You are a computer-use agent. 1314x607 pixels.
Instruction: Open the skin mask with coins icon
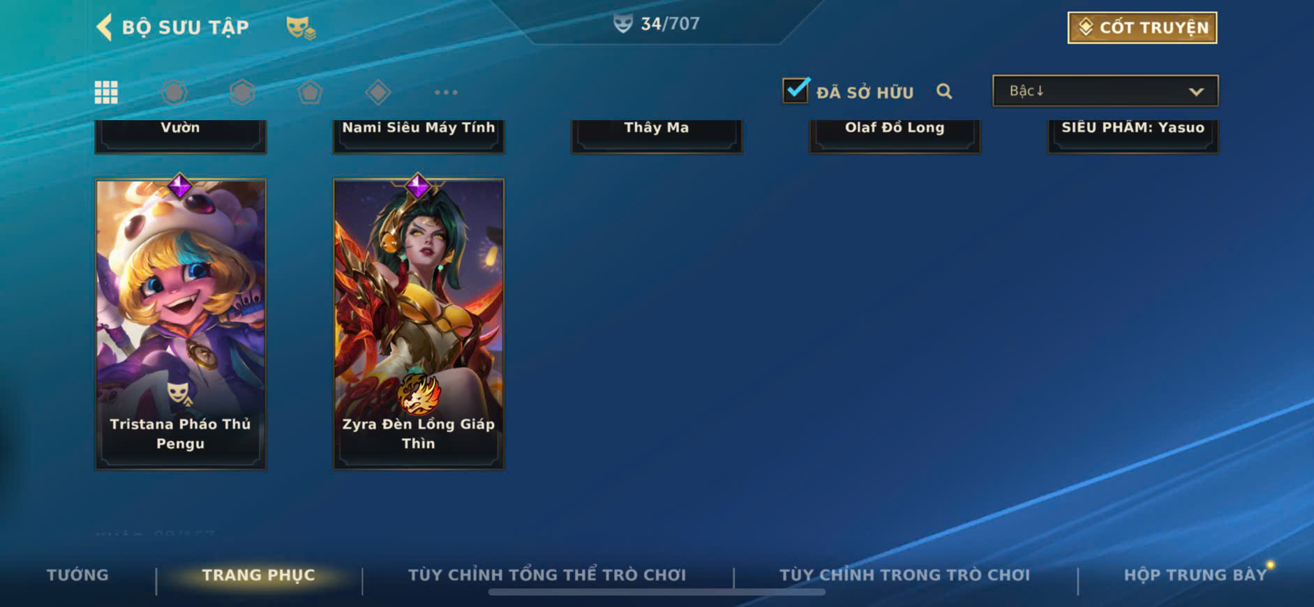point(301,28)
